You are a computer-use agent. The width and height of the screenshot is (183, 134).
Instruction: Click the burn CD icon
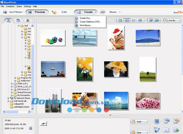tap(166, 121)
